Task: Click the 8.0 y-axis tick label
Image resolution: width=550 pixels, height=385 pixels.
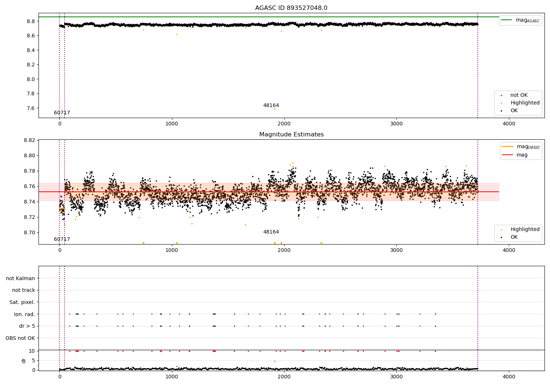Action: (31, 79)
